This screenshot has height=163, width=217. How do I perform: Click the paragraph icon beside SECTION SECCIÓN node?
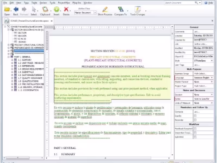pos(12,30)
